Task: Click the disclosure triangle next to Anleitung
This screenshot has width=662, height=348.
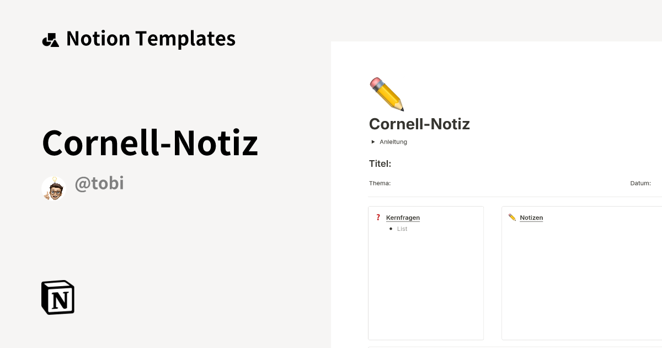Action: (x=373, y=141)
